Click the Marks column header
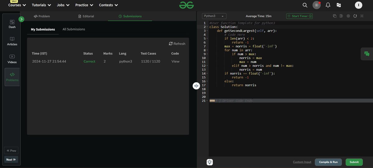Screen dimensions: 373x168 click(x=108, y=53)
